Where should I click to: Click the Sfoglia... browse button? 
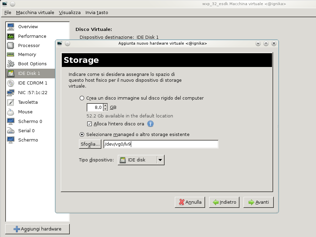pyautogui.click(x=90, y=144)
